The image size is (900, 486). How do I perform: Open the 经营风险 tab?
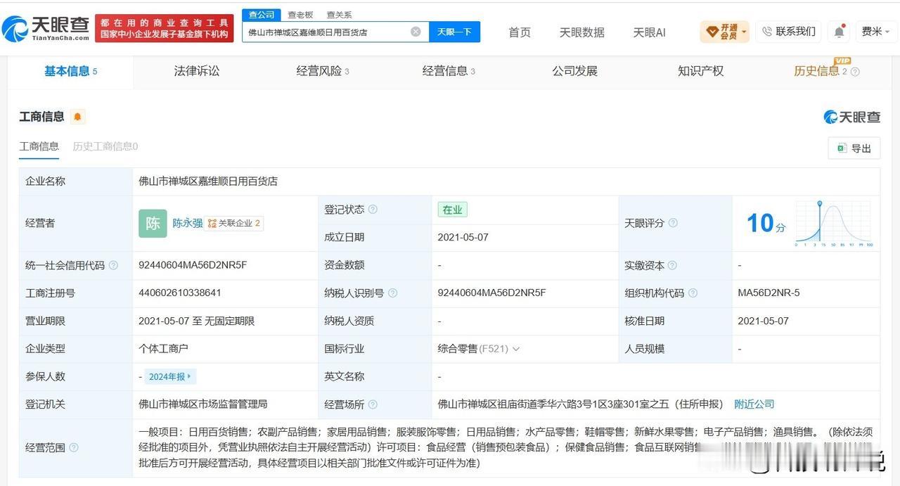point(323,71)
